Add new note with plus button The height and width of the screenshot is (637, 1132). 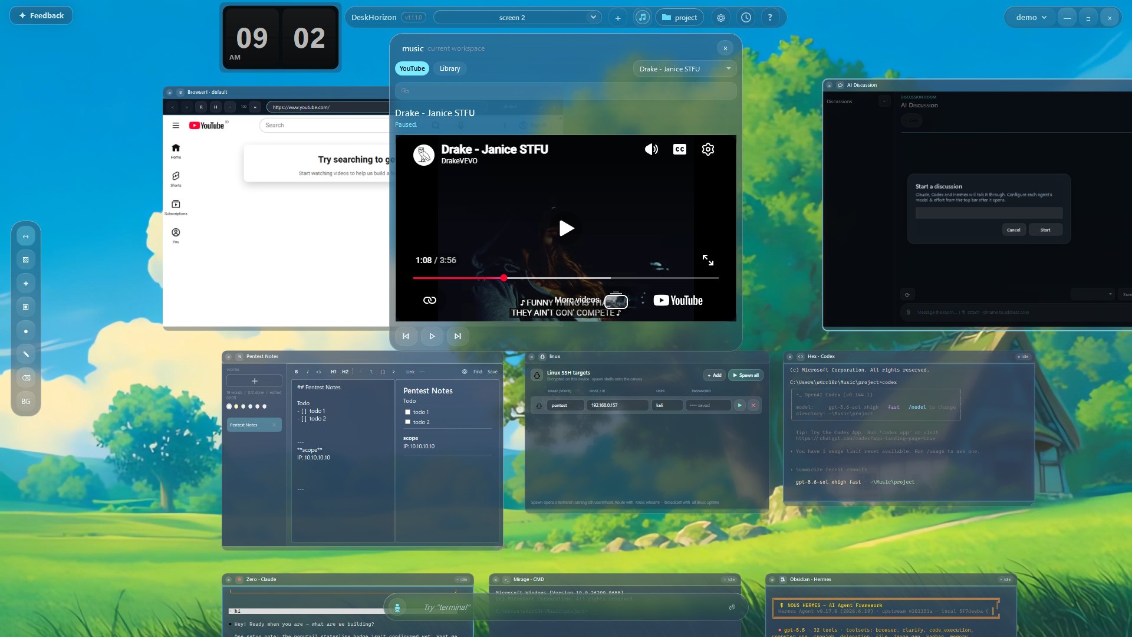pos(255,381)
